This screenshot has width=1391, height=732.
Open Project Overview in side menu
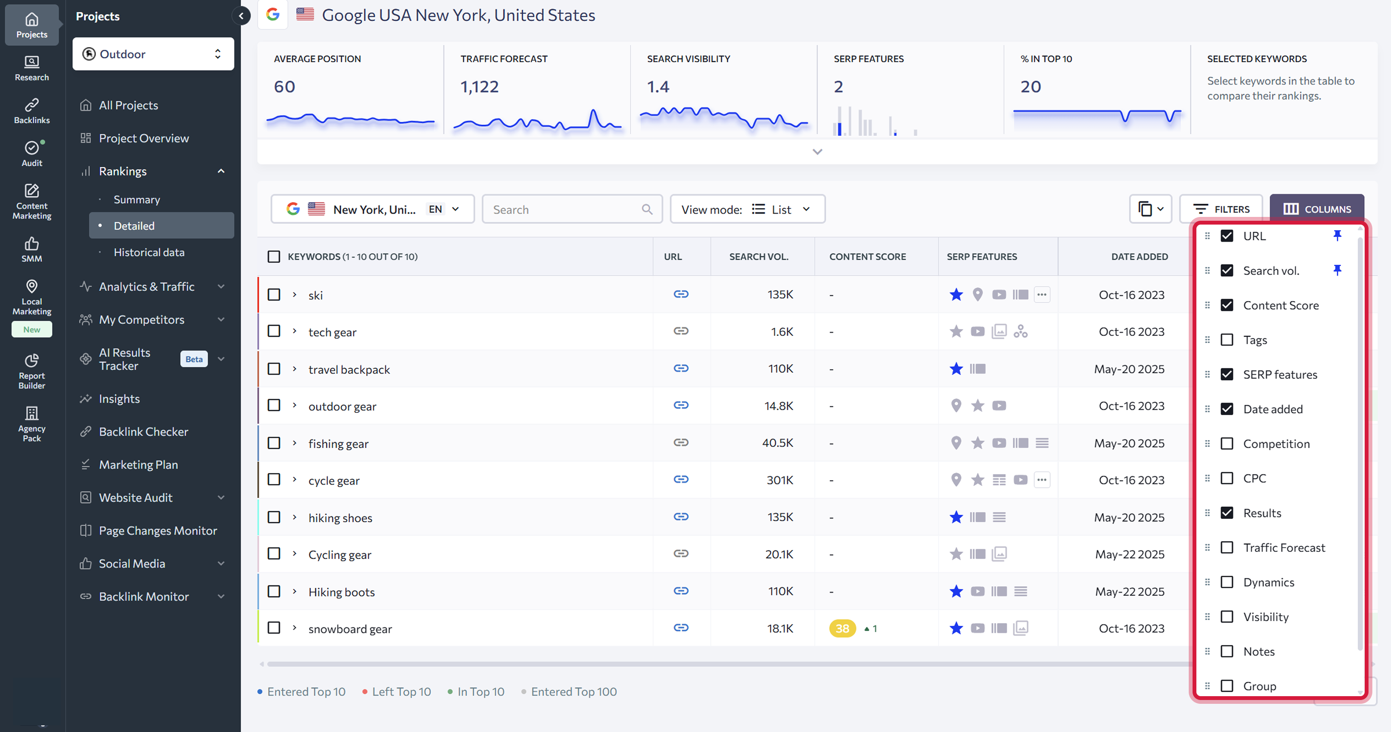coord(143,138)
